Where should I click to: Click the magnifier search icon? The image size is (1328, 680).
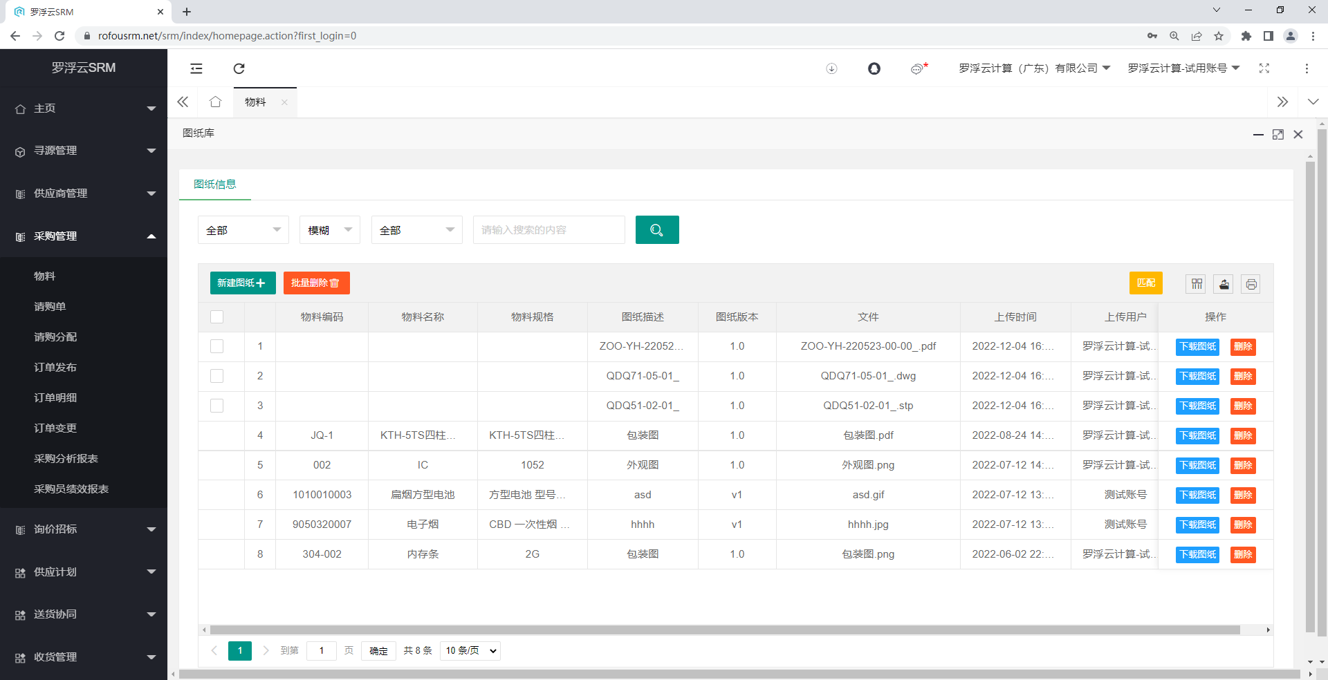(656, 229)
